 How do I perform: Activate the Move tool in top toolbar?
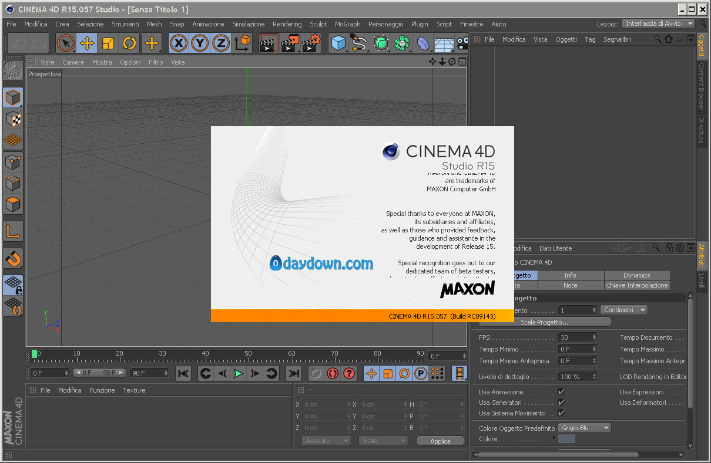point(87,43)
